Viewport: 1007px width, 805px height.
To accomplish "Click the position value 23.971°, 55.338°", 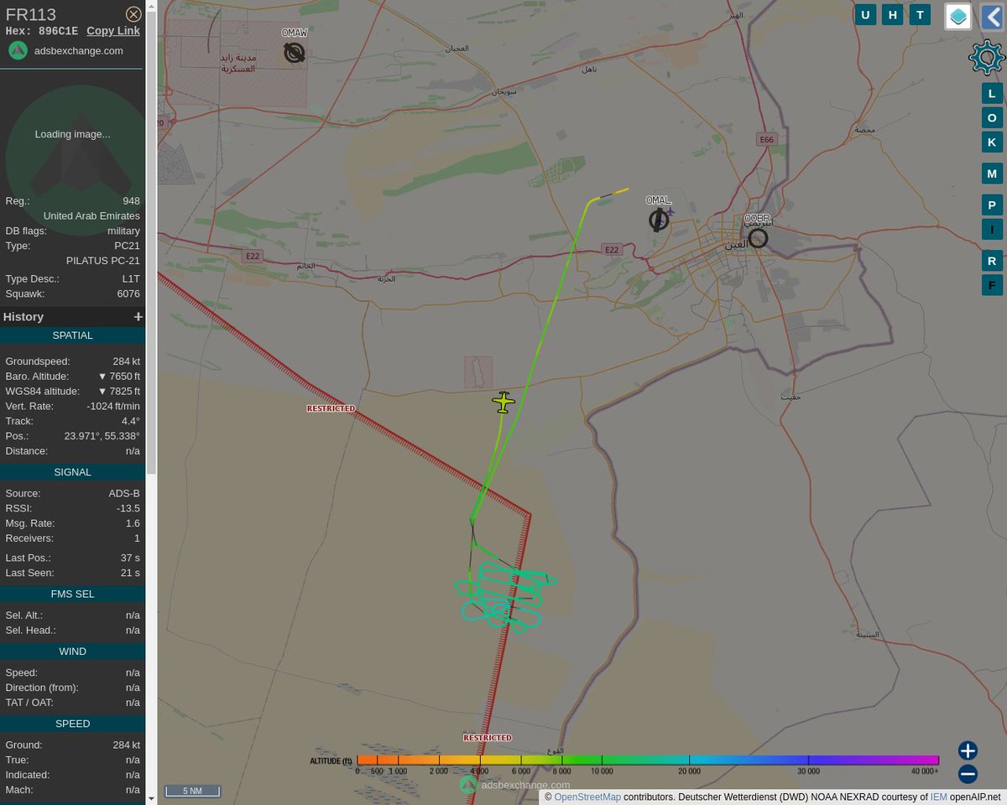I will coord(102,436).
